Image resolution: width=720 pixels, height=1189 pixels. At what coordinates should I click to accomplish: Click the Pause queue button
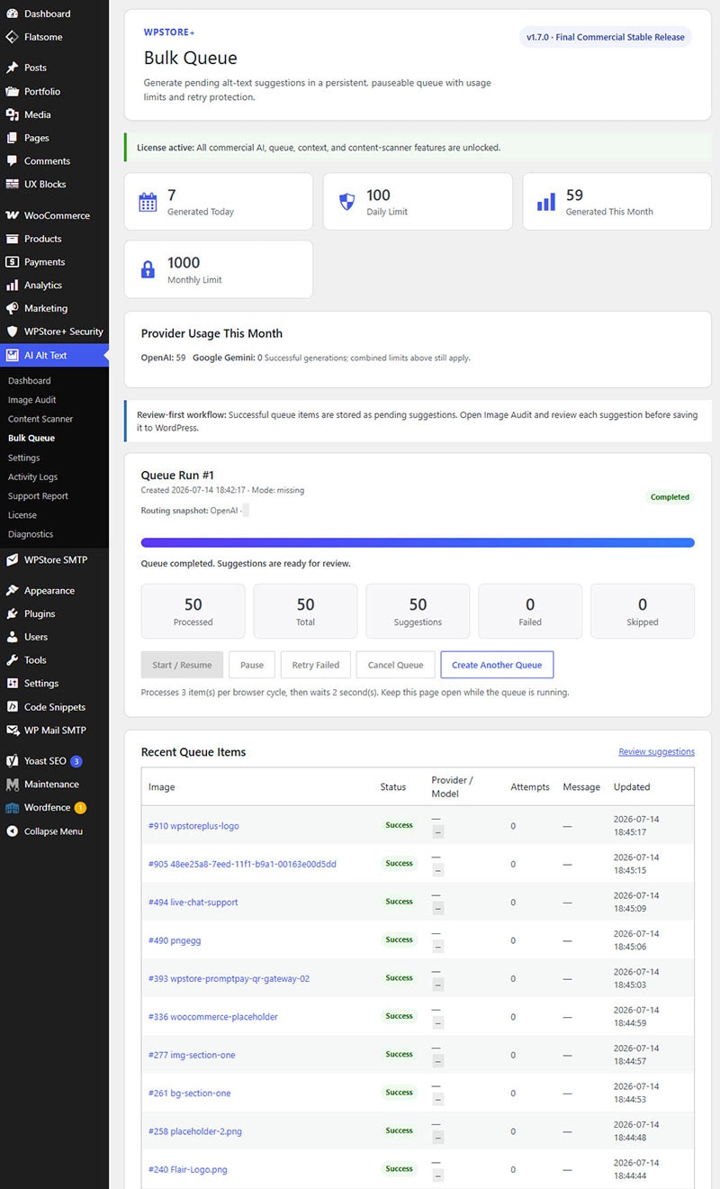252,665
